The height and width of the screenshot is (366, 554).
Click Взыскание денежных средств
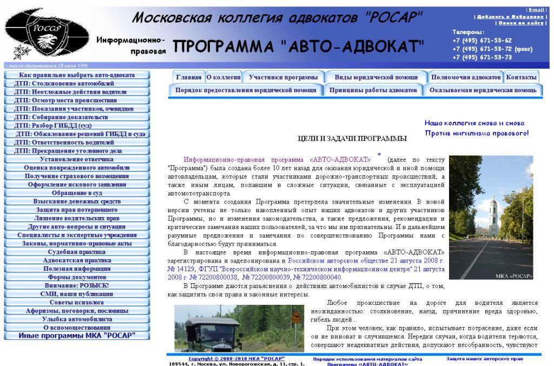[x=77, y=201]
